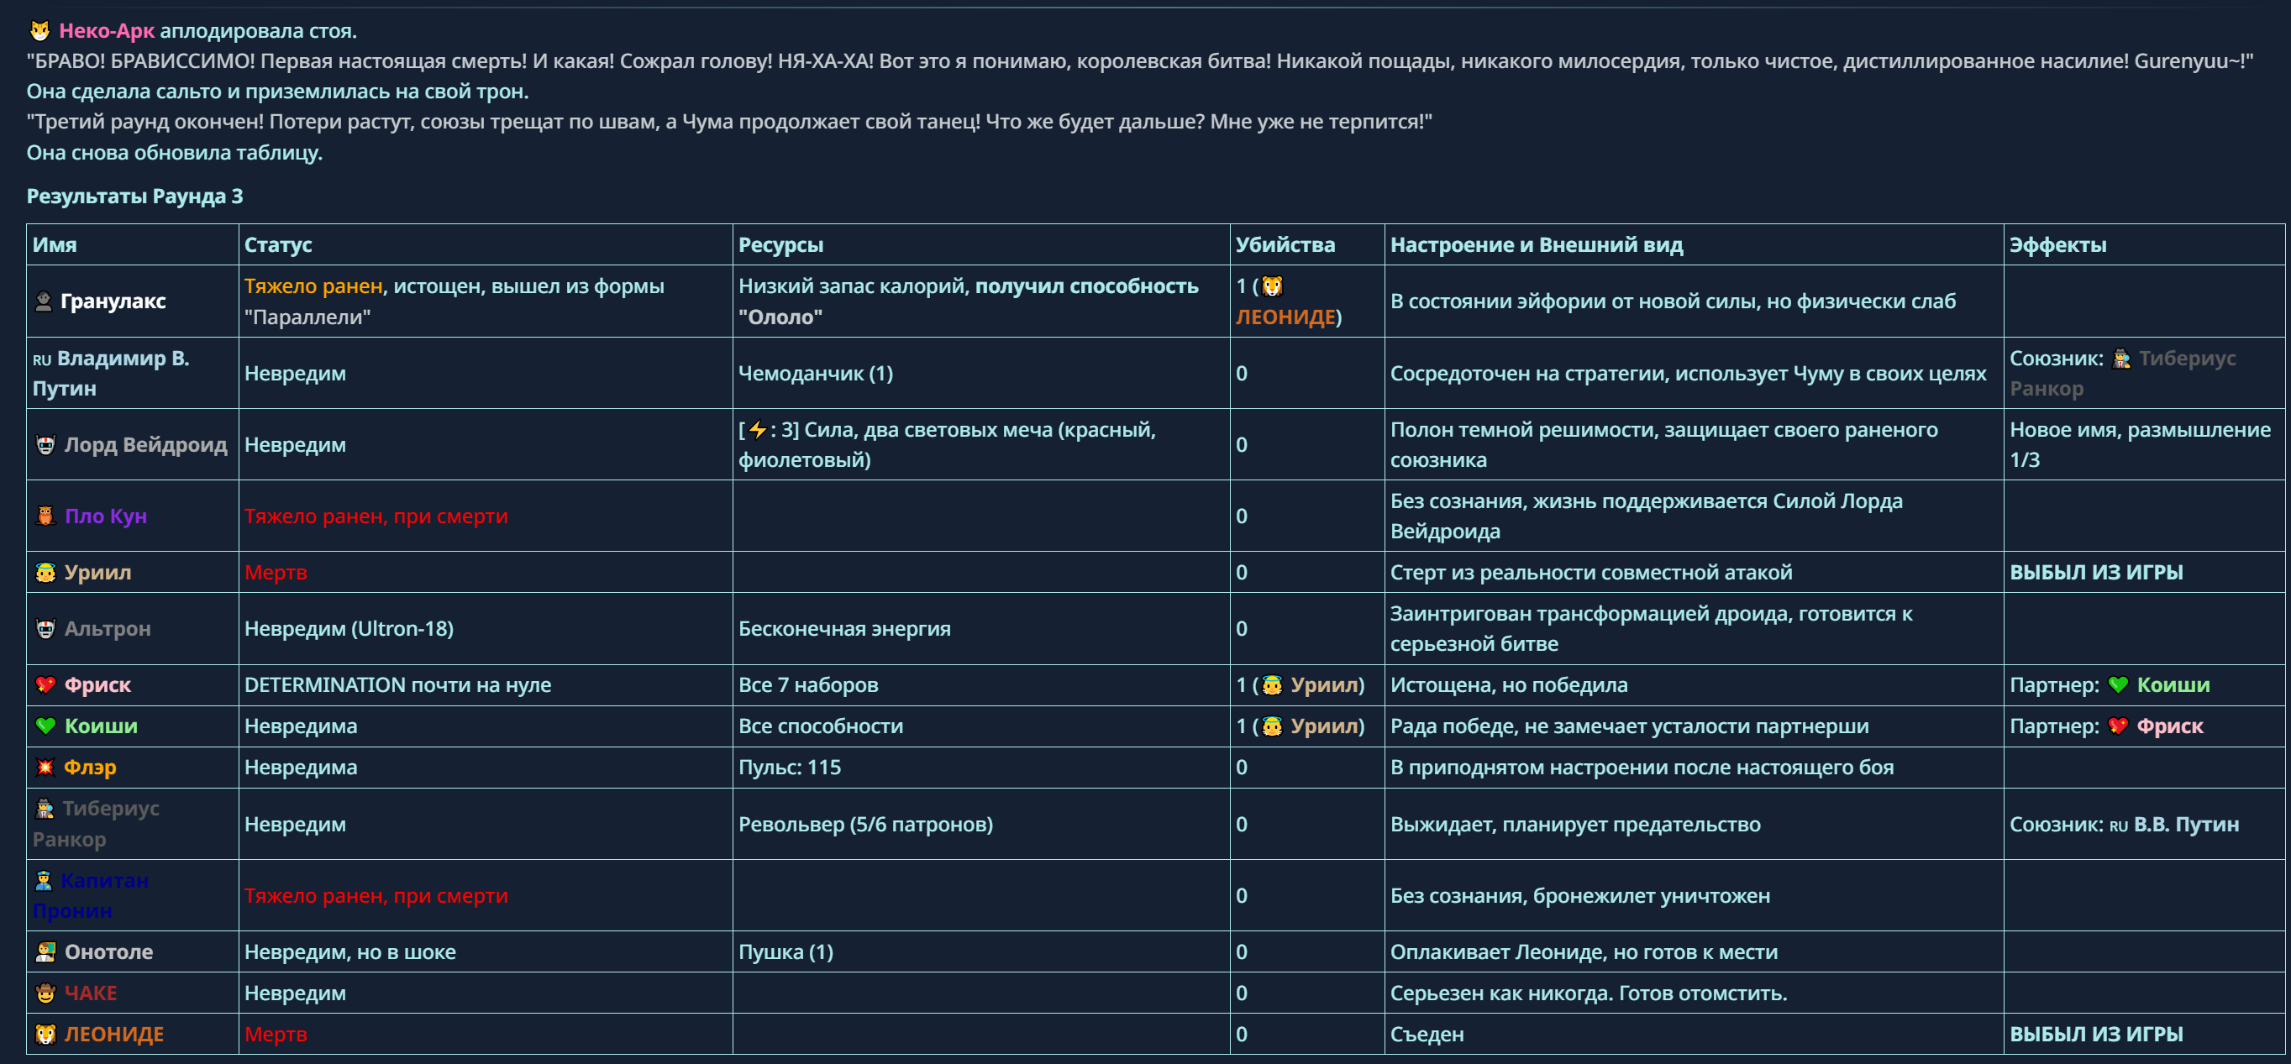Click 'Пульс: 115' resource cell

[x=790, y=767]
